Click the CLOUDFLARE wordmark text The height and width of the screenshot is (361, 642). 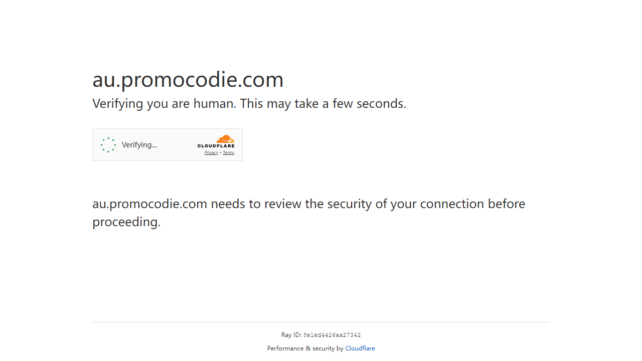(216, 146)
